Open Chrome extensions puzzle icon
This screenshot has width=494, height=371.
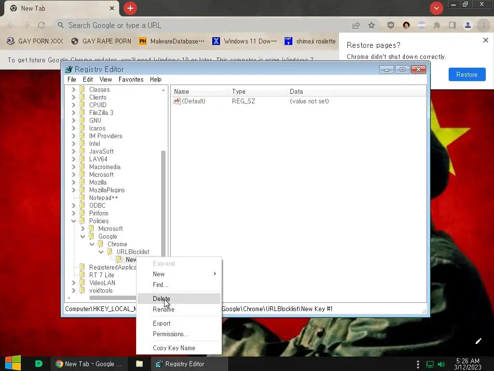point(437,25)
